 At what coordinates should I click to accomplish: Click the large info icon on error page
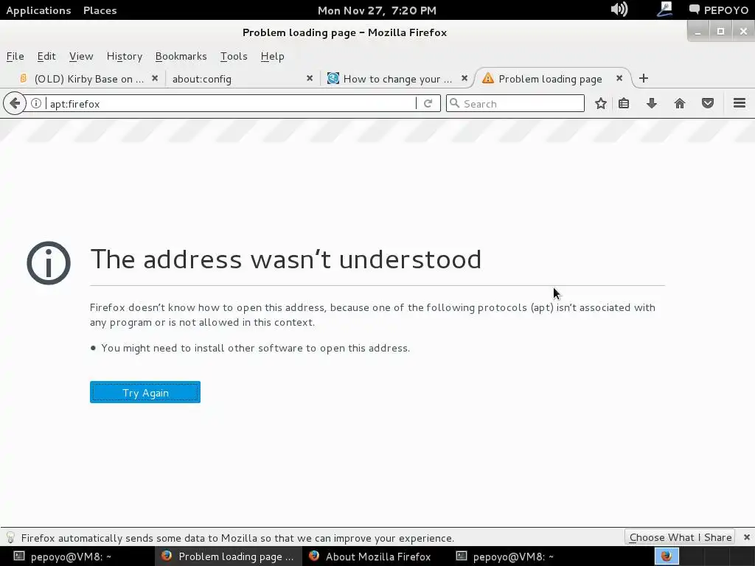48,263
